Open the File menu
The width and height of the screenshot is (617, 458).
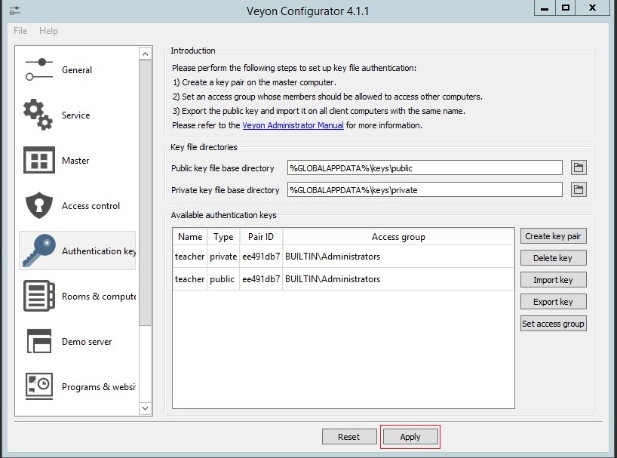click(x=20, y=31)
